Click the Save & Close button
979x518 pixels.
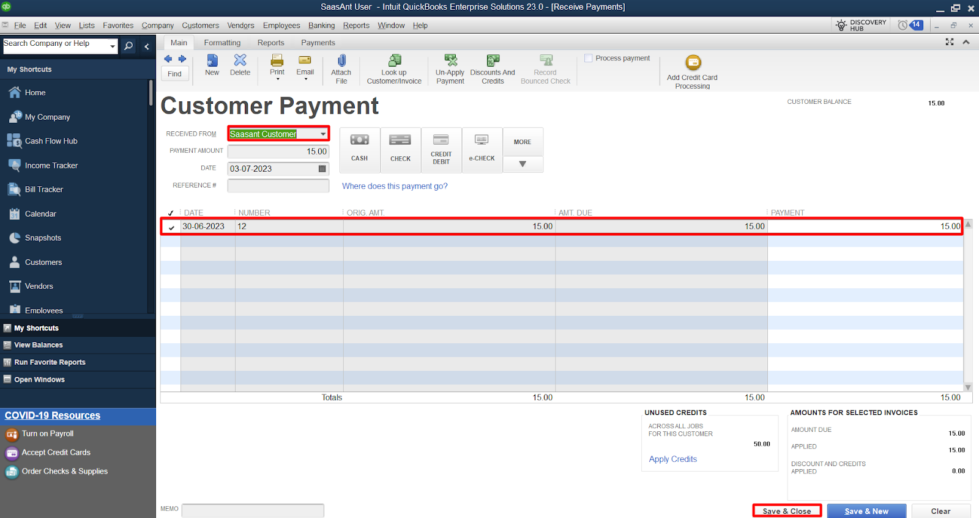(787, 511)
